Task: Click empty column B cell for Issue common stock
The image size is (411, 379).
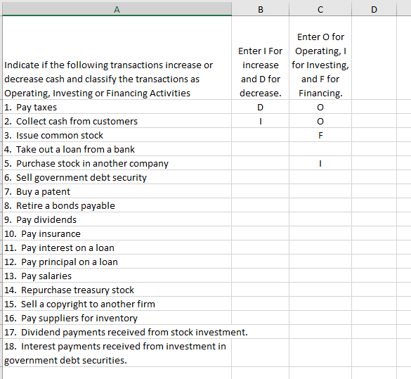Action: [x=260, y=135]
